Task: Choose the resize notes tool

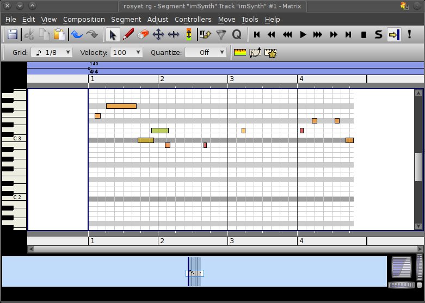Action: 174,35
